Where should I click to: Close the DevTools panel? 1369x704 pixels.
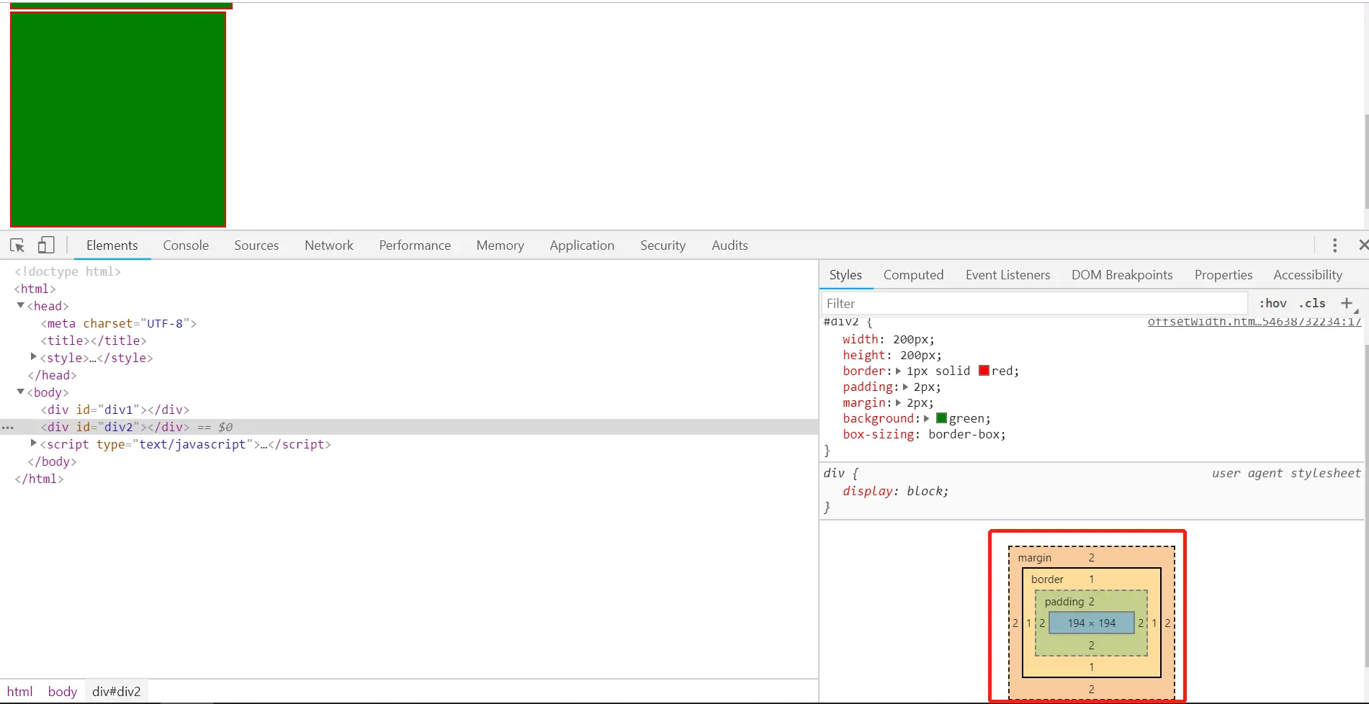1363,245
